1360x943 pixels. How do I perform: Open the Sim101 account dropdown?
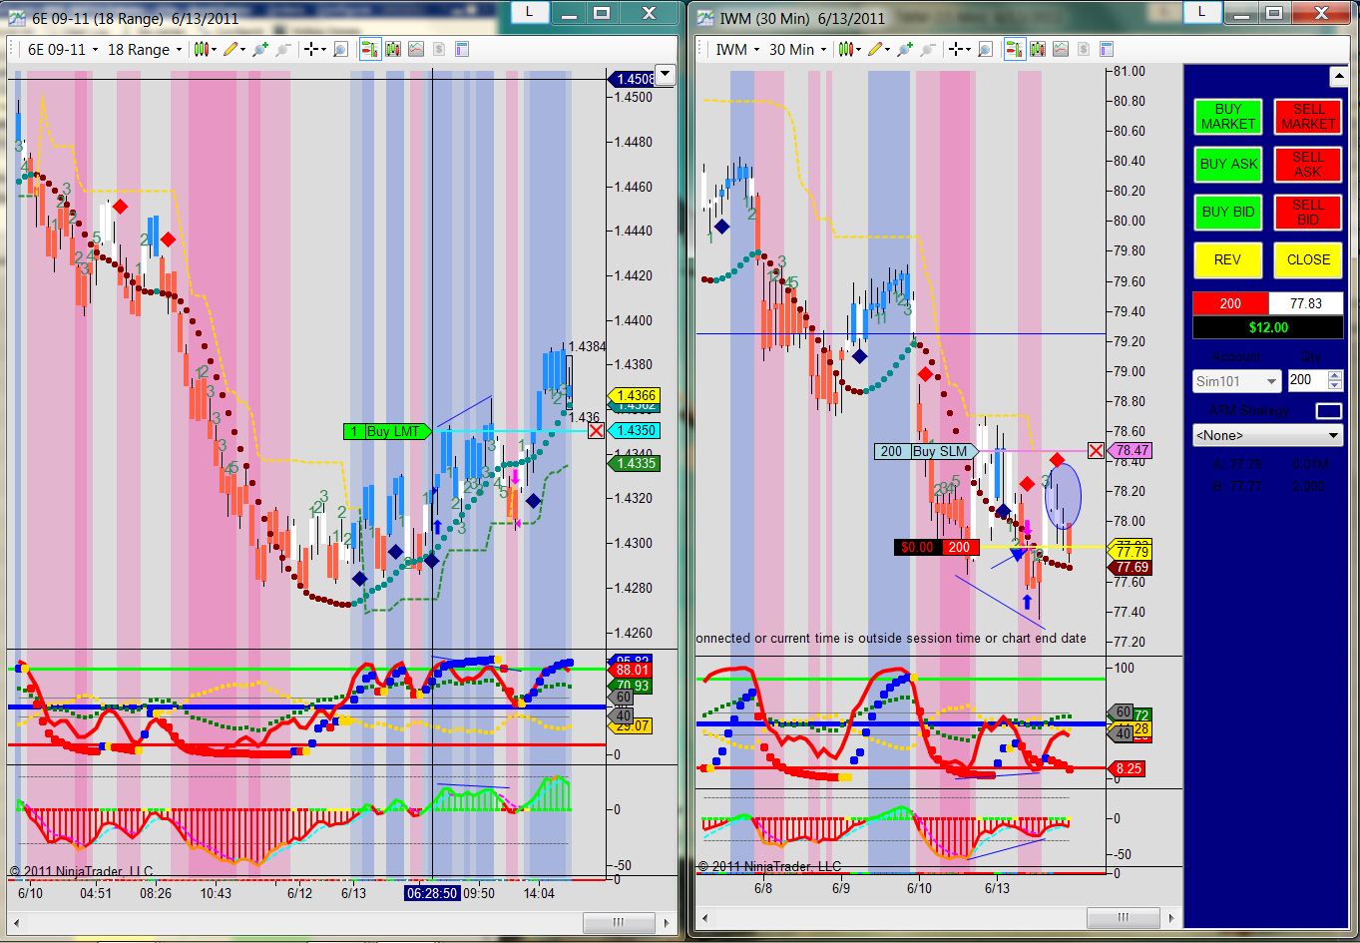pyautogui.click(x=1237, y=381)
